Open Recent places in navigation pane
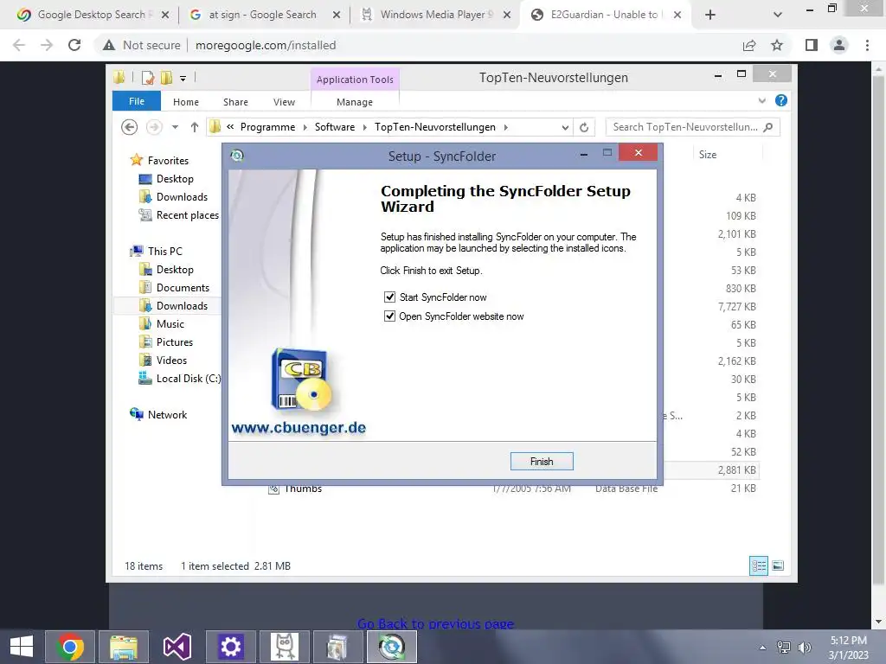 pos(187,215)
